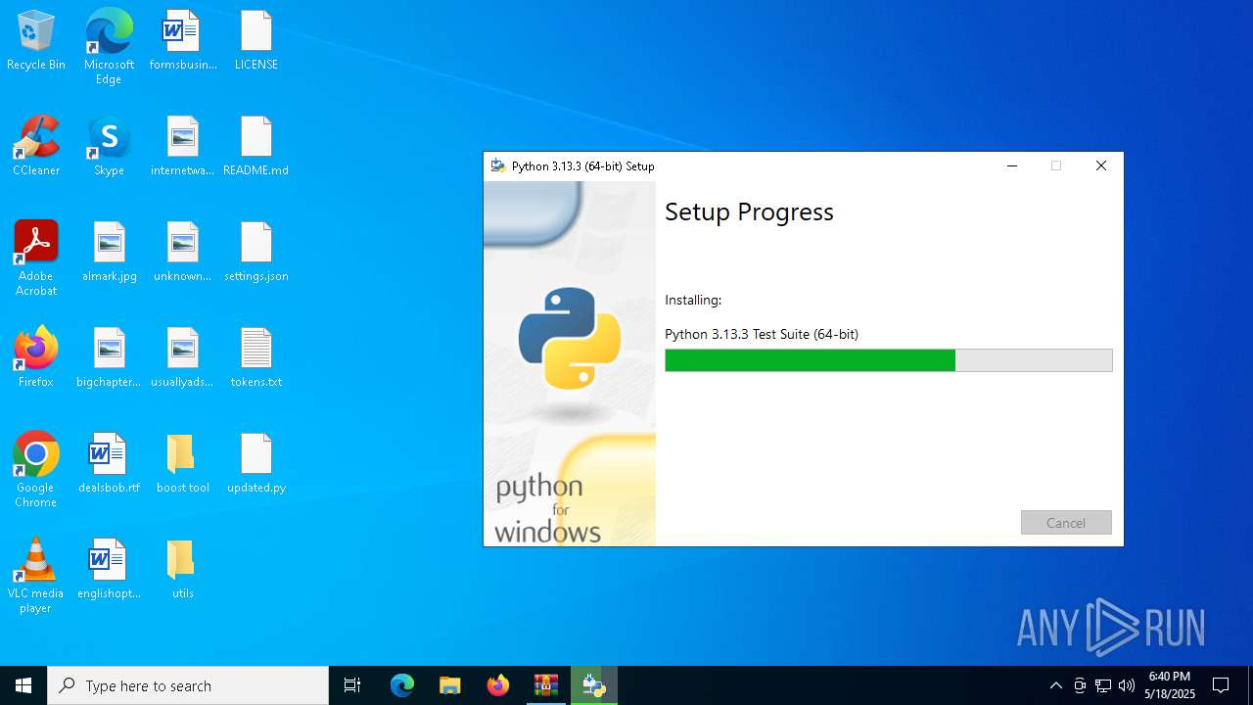This screenshot has width=1253, height=705.
Task: Click the Setup Progress heading
Action: [749, 211]
